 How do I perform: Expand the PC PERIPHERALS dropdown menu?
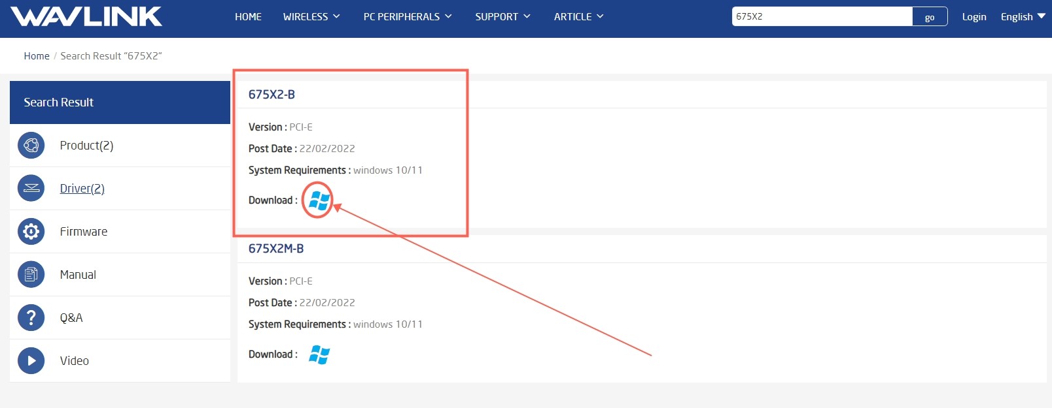tap(407, 17)
